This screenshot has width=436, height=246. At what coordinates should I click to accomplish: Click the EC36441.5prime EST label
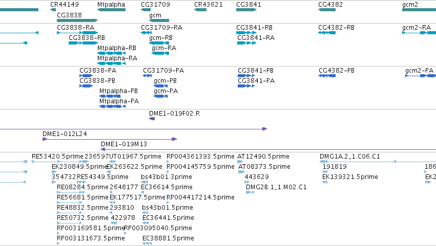168,218
